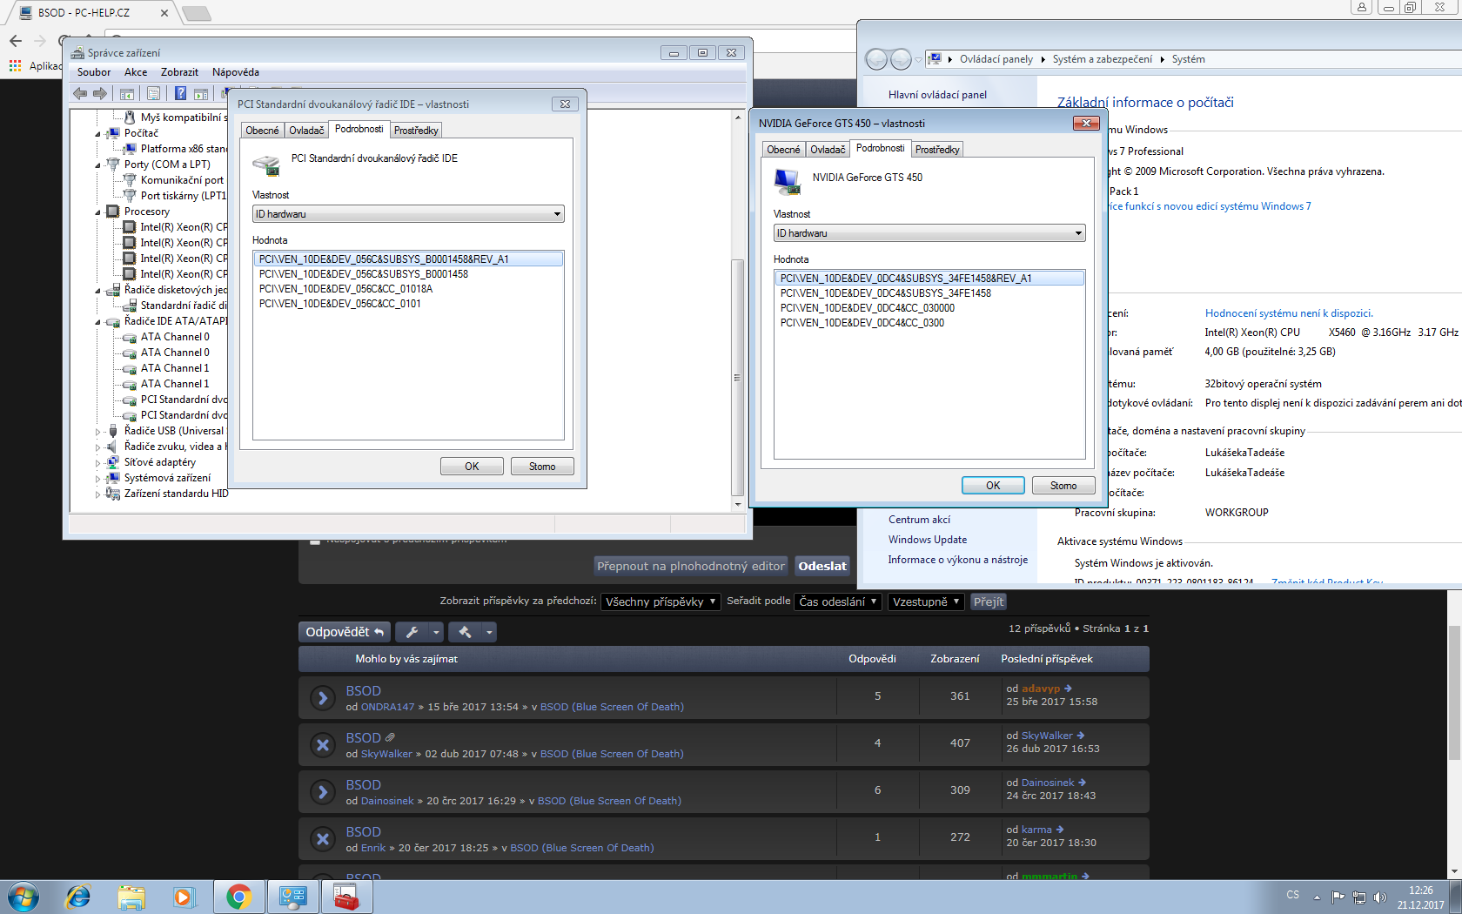Open the Nápověda menu in Device Manager
Image resolution: width=1462 pixels, height=914 pixels.
236,72
